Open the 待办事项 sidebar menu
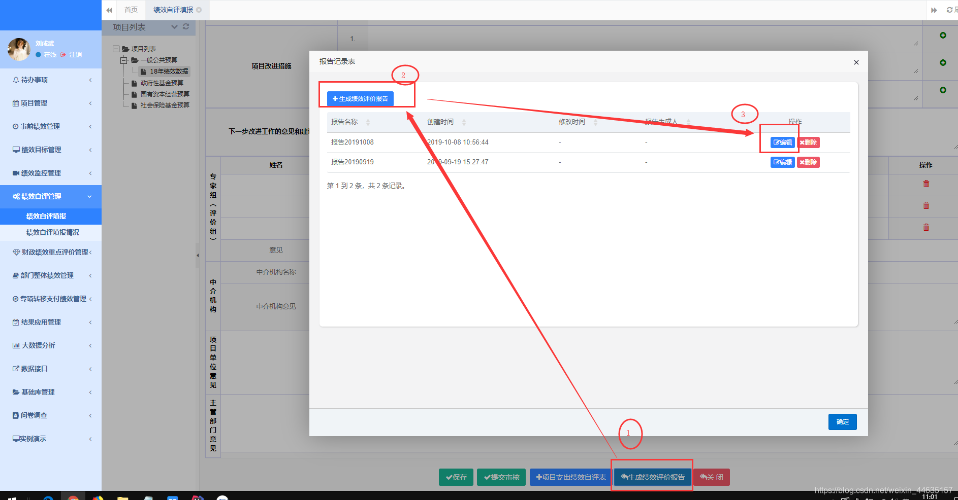 tap(51, 80)
